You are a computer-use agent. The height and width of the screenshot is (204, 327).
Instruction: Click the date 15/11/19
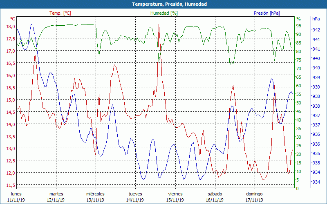(175, 200)
